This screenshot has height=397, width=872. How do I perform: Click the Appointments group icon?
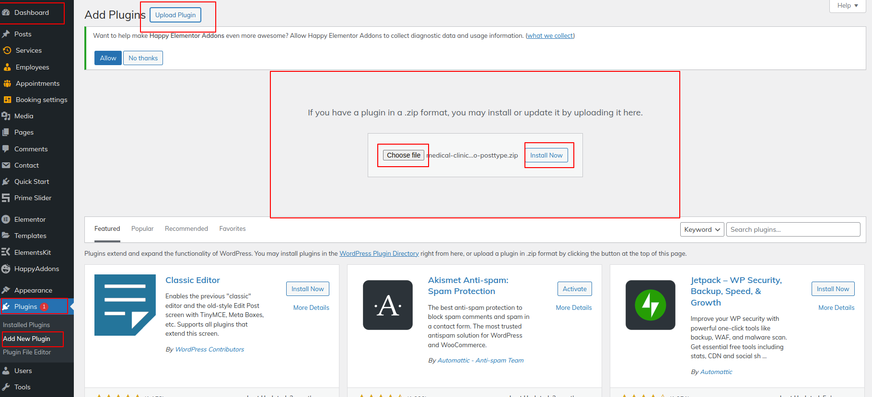tap(7, 83)
